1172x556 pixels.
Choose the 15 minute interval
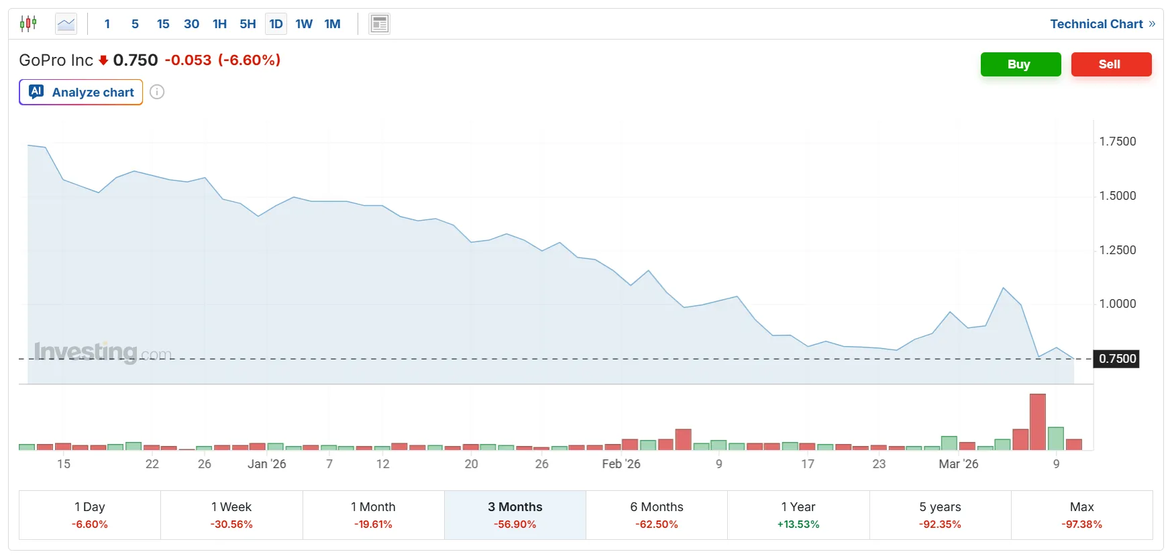tap(163, 24)
